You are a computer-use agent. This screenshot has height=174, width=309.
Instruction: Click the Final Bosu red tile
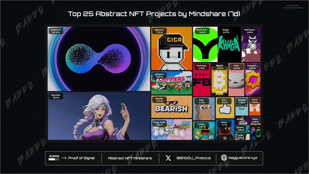[x=202, y=80]
